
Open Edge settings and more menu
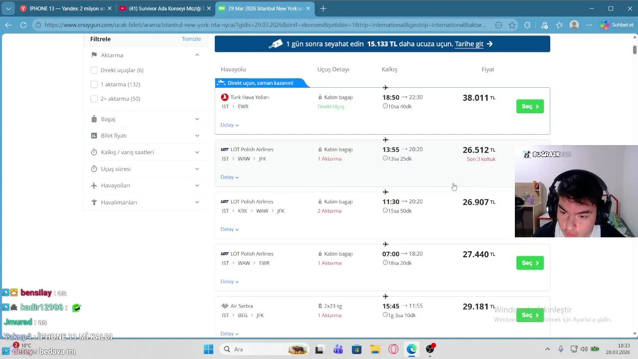point(589,25)
